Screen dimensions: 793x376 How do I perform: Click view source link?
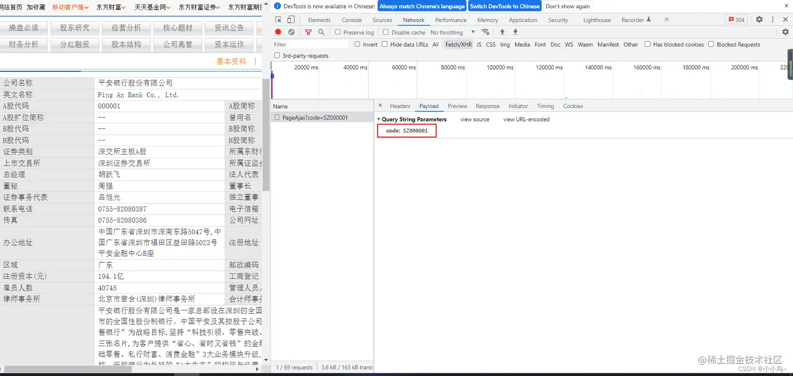475,120
